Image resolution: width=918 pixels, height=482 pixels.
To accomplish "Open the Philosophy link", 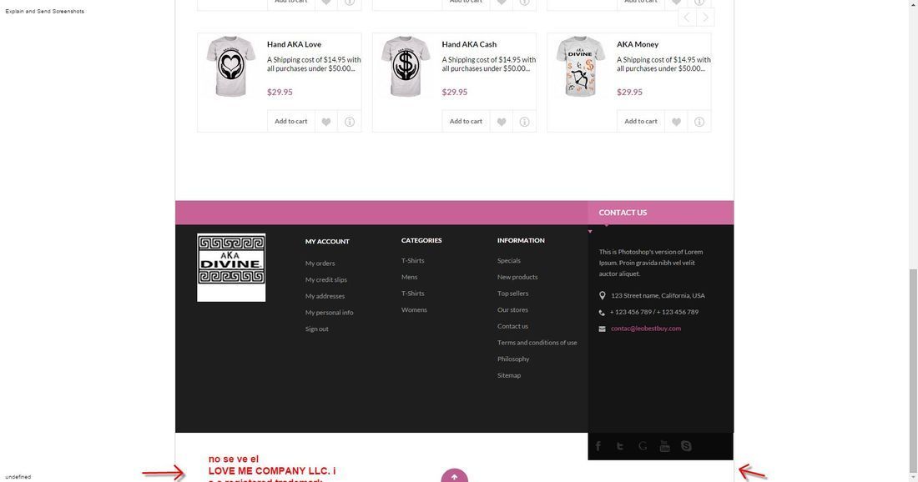I will [513, 359].
